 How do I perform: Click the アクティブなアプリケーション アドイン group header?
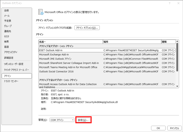coord(56,46)
